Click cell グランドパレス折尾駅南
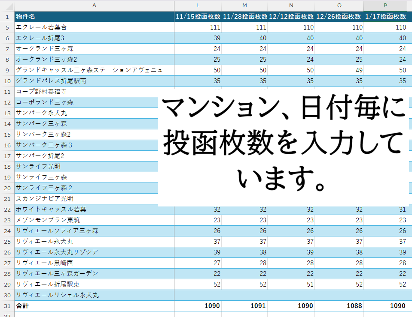 [x=94, y=81]
